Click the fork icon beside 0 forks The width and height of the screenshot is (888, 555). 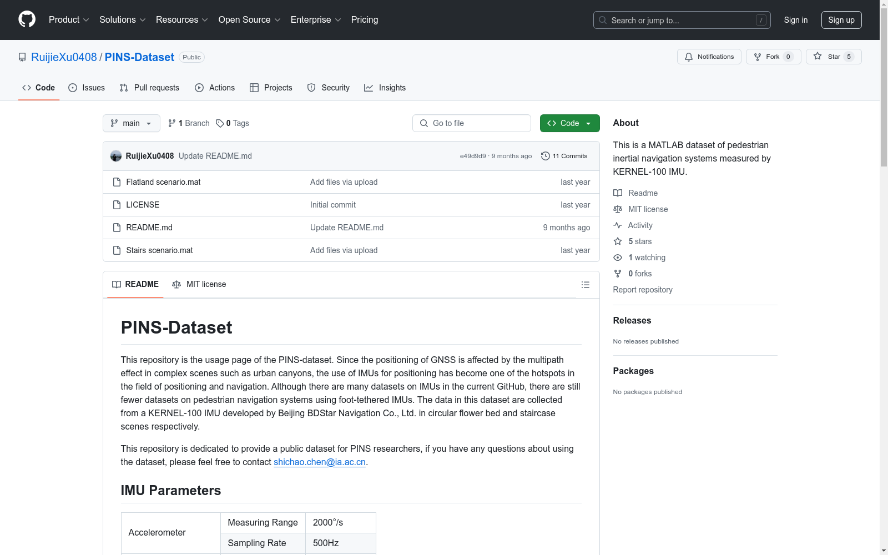[618, 274]
